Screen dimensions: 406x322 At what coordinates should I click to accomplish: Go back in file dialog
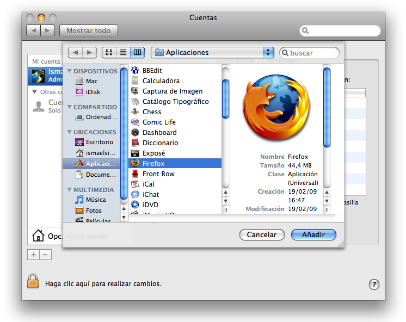[75, 53]
